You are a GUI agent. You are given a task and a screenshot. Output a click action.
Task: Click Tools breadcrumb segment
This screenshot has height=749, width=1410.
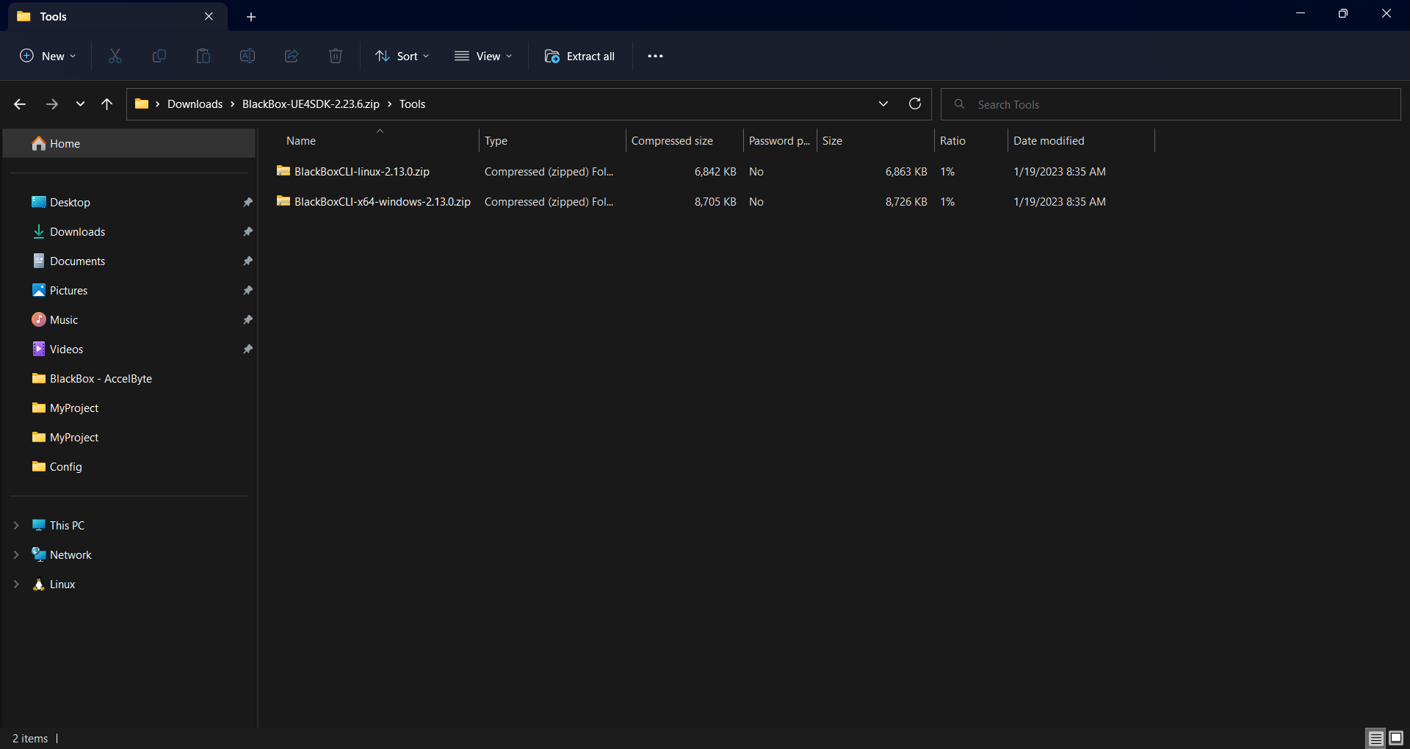pos(412,104)
